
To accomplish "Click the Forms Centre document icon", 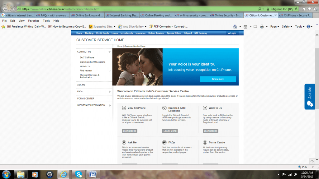I will coord(204,142).
